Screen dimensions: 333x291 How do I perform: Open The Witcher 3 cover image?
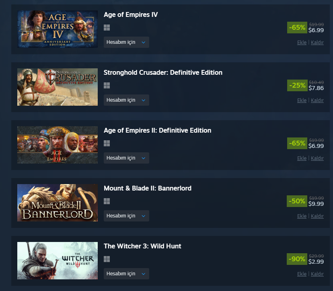[x=58, y=260]
